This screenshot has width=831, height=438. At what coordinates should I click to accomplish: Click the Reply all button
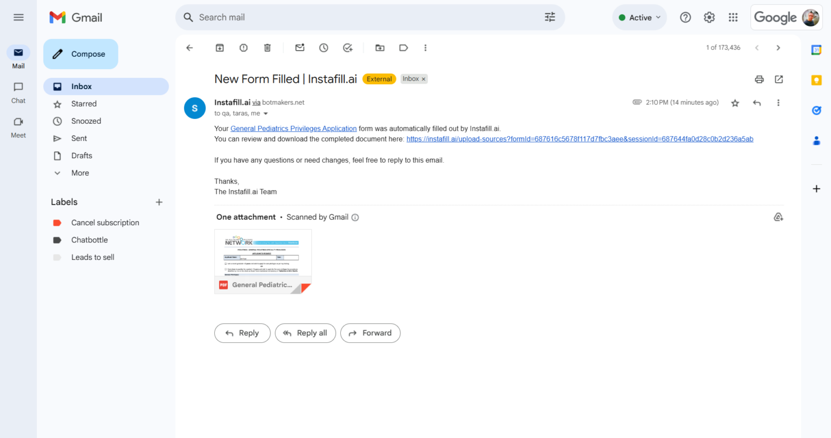pos(305,333)
